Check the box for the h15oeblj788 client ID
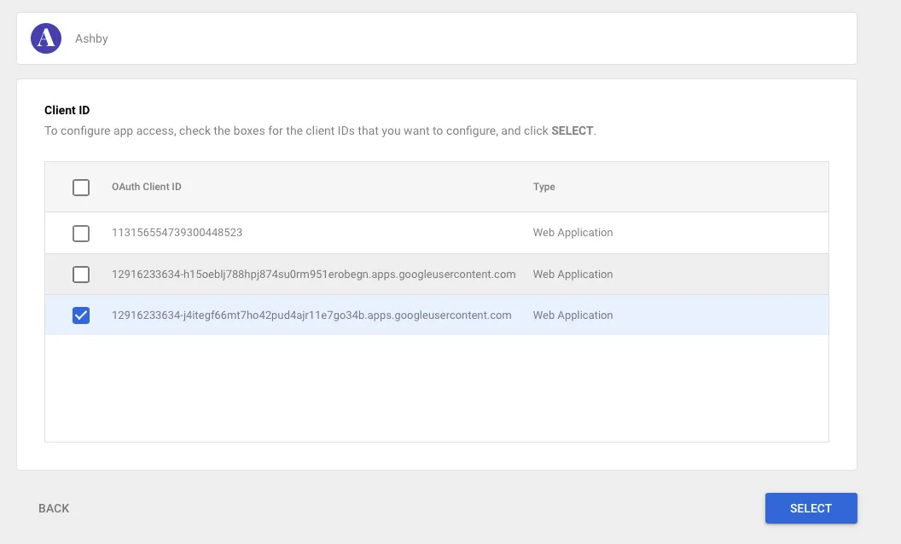Screen dimensions: 901x544 (81, 275)
